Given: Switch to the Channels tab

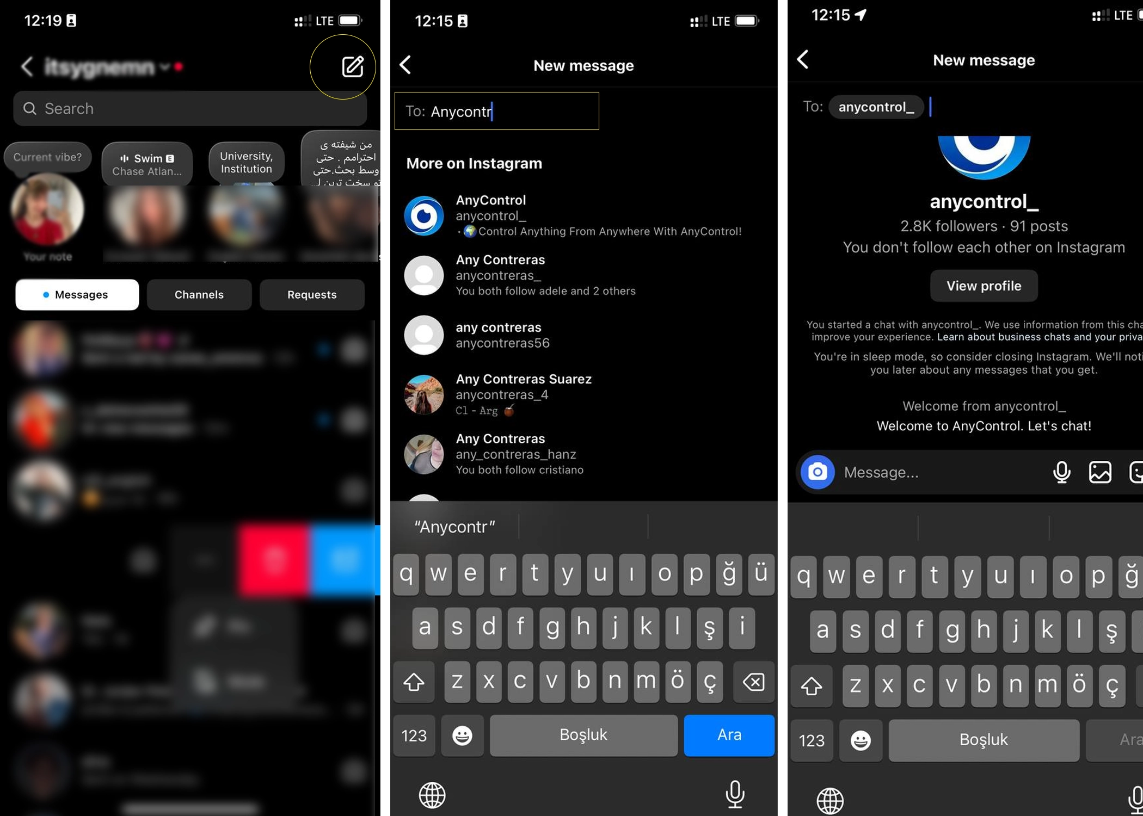Looking at the screenshot, I should point(199,294).
